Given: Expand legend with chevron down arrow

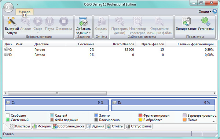Looking at the screenshot, I should 213,121.
